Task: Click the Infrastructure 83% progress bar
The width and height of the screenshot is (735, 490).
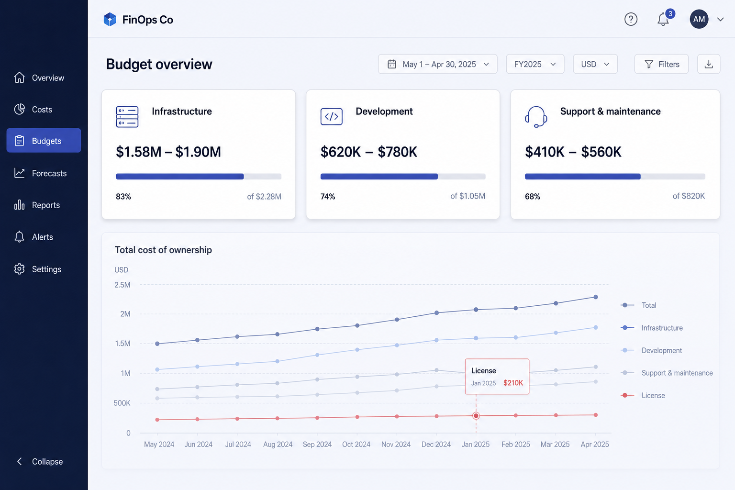Action: [x=199, y=177]
